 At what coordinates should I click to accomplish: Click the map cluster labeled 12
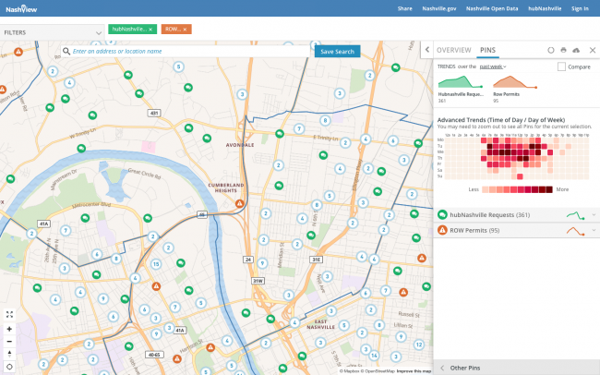pyautogui.click(x=419, y=345)
